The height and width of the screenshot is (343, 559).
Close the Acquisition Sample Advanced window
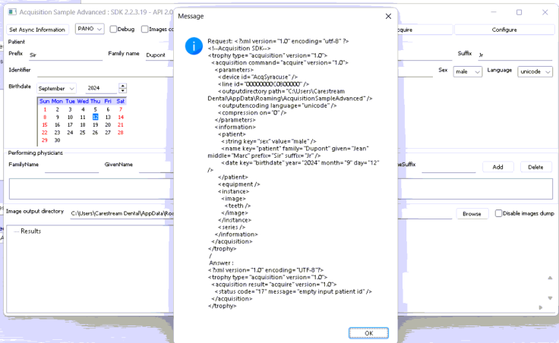545,12
